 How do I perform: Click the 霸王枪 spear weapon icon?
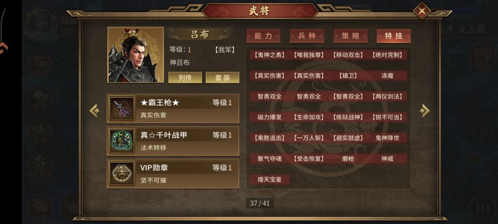pos(122,108)
